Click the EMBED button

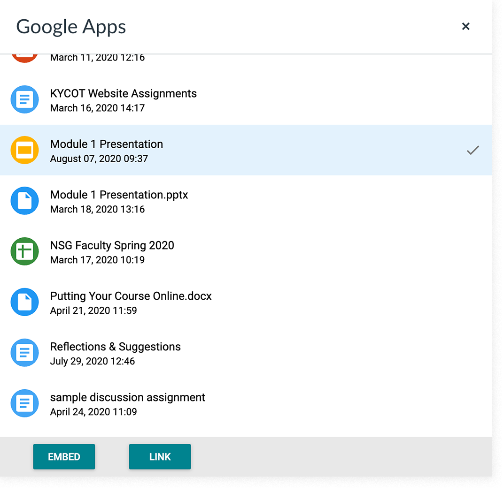click(64, 456)
